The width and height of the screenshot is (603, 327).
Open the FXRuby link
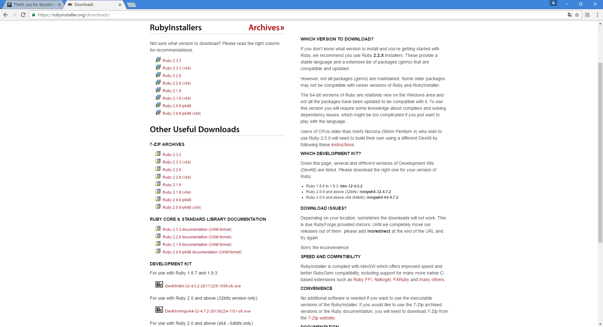pos(401,280)
